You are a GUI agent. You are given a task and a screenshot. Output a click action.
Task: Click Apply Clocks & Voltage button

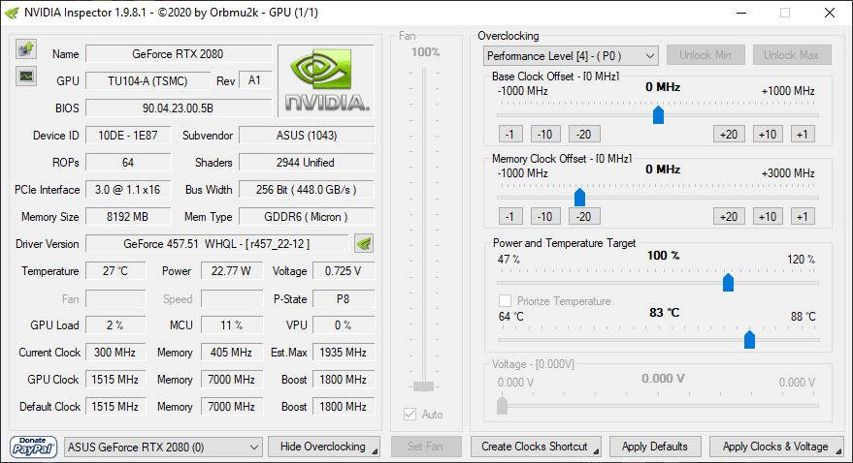(x=776, y=447)
